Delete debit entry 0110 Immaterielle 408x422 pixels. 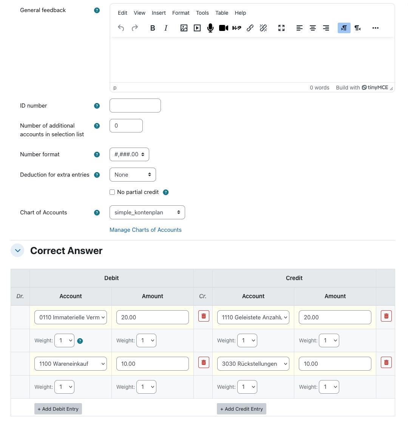pyautogui.click(x=204, y=316)
